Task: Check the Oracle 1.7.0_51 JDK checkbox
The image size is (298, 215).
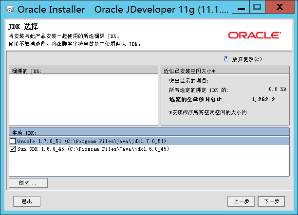Action: coord(13,141)
